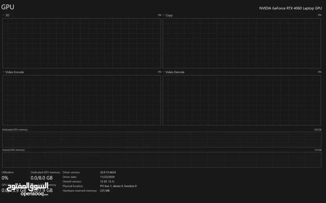Click the 235 MB hardware reserved value
Viewport: 326px width, 203px height.
tap(105, 191)
